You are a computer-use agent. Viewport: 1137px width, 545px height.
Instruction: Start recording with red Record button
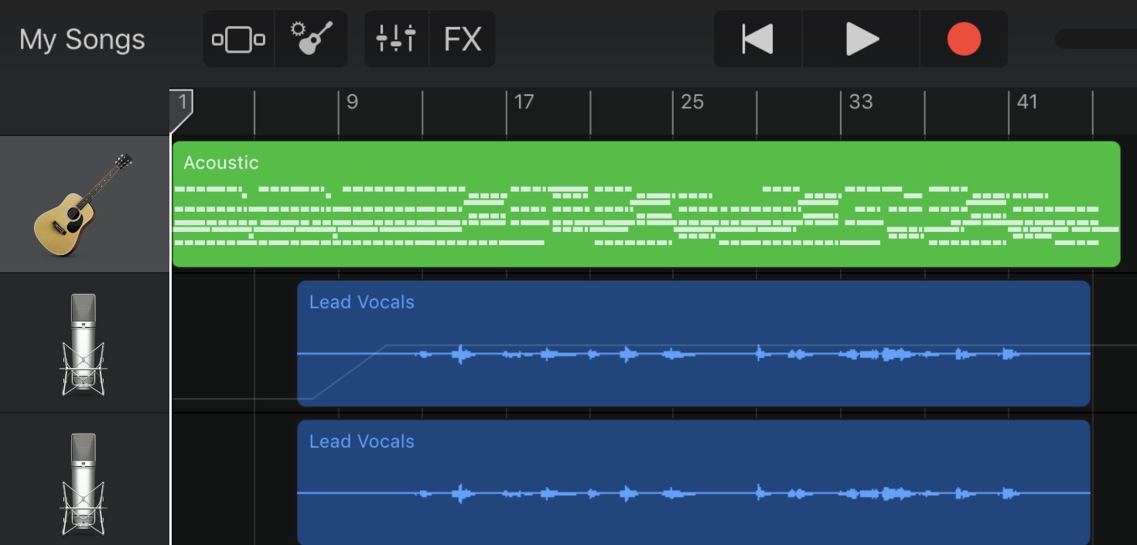964,39
